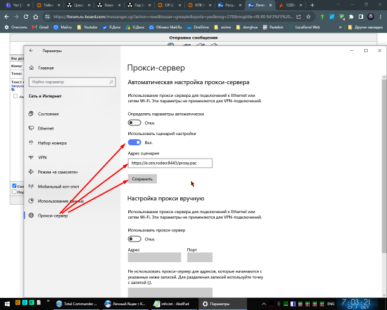Go back using Settings back arrow
Image resolution: width=387 pixels, height=310 pixels.
31,51
